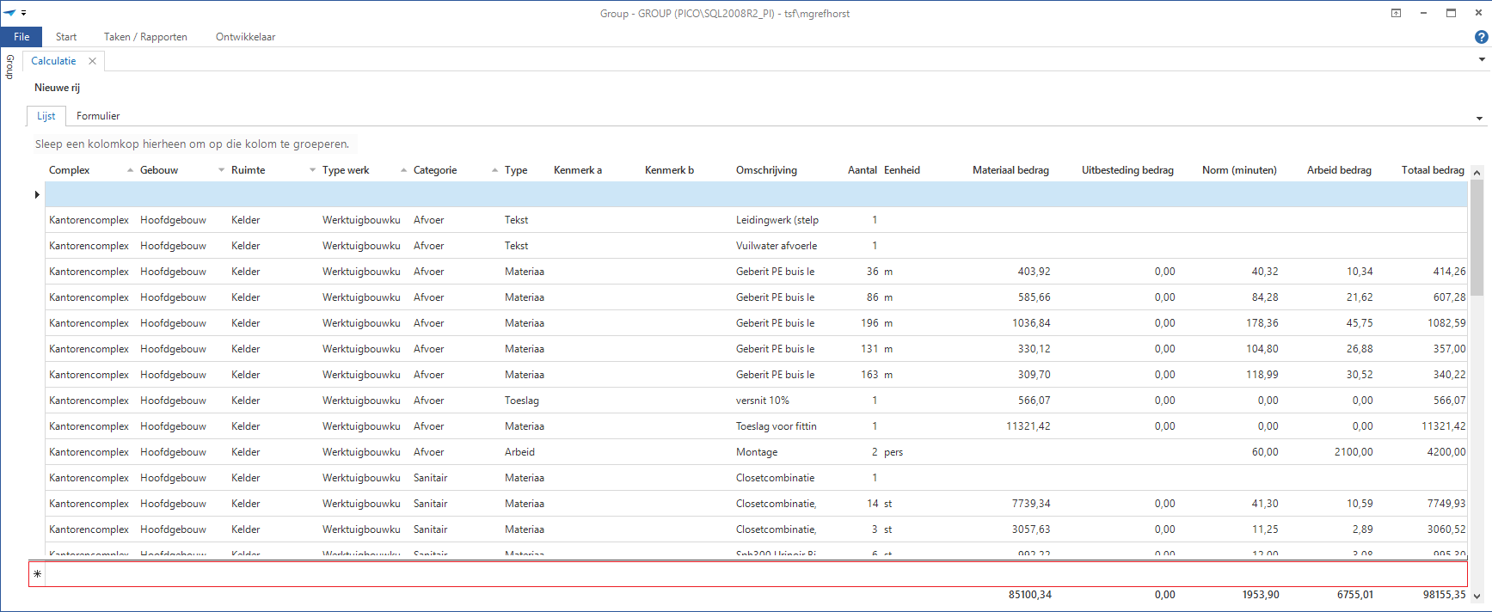Switch to the Taken / Rapporten ribbon tab

tap(145, 37)
